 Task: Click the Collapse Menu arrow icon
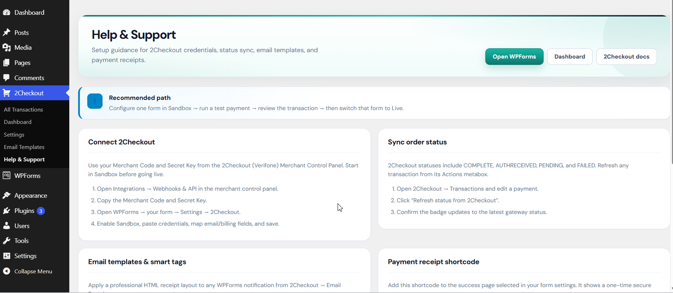point(7,271)
